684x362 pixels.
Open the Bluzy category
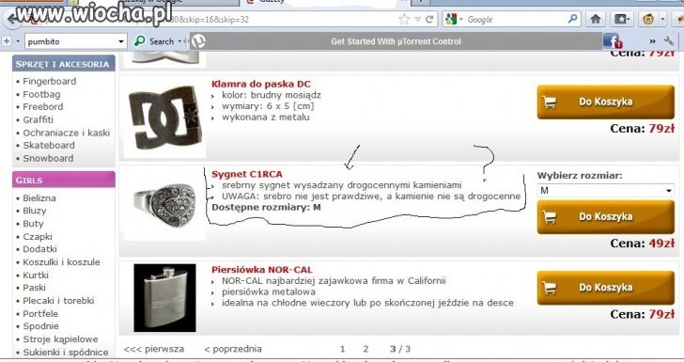[x=35, y=211]
